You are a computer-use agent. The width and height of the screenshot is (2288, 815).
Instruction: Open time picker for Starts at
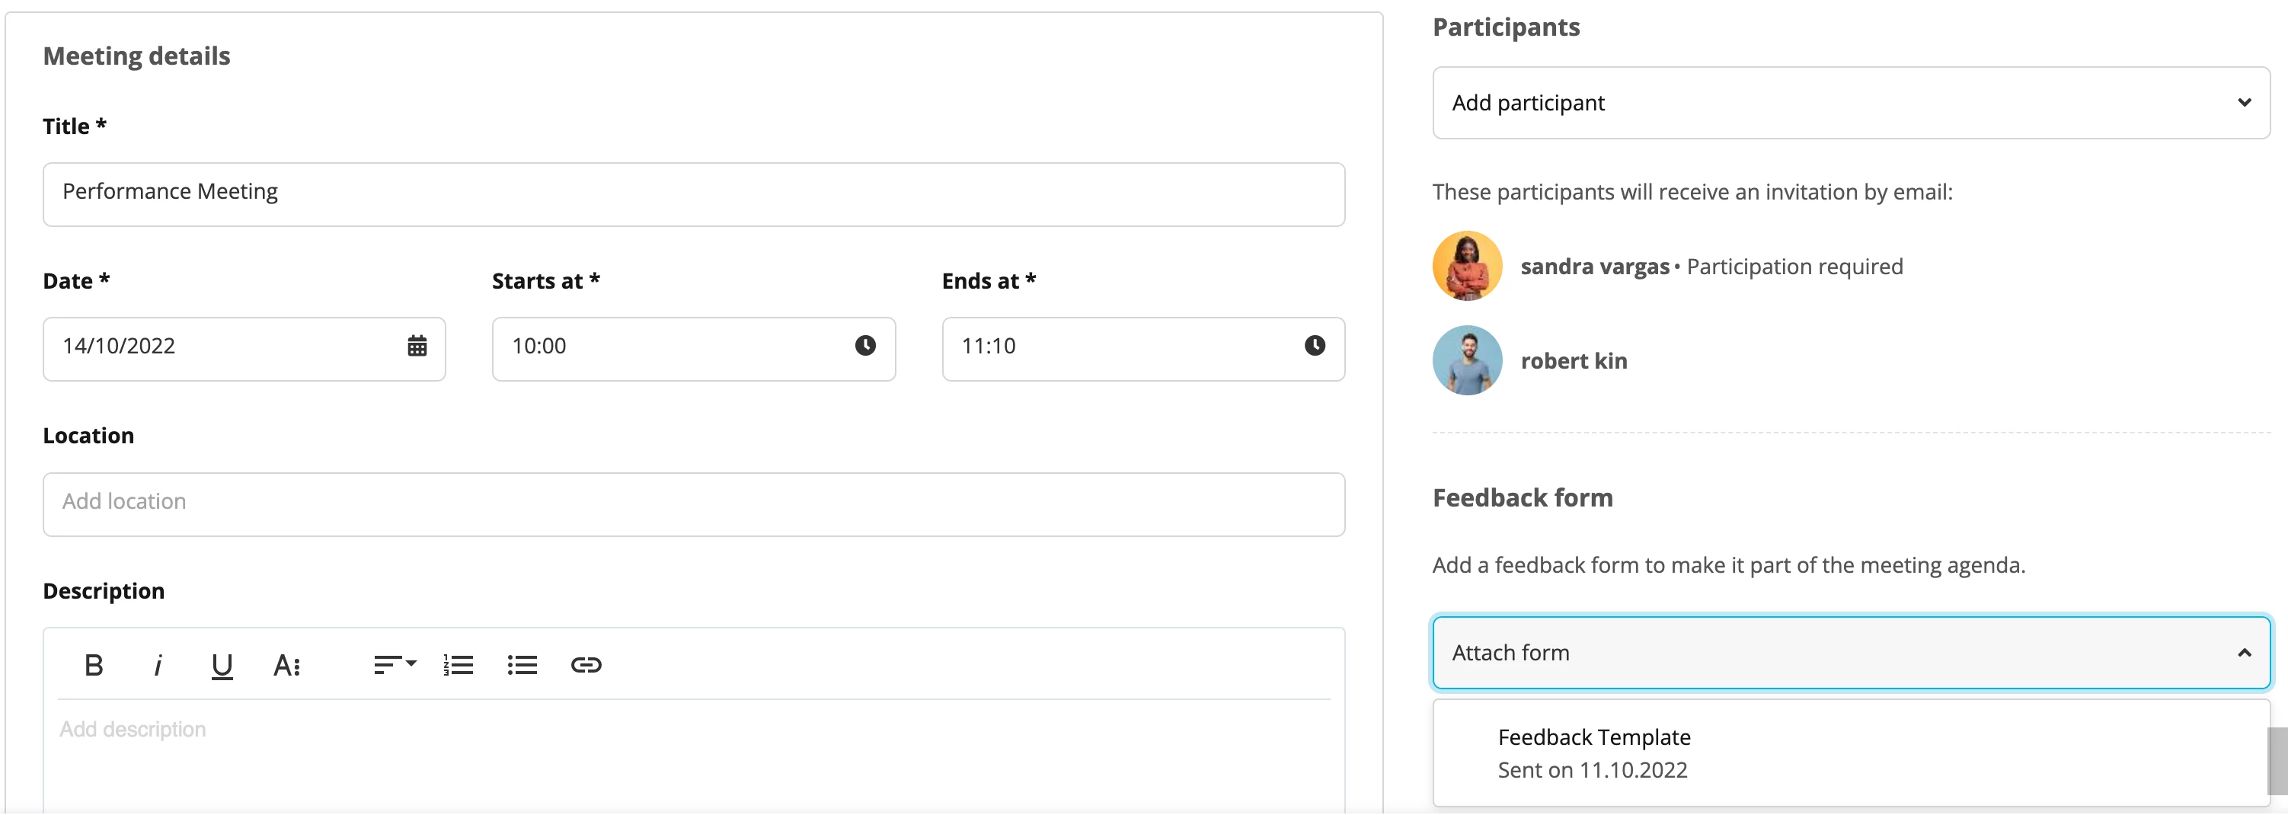tap(865, 345)
